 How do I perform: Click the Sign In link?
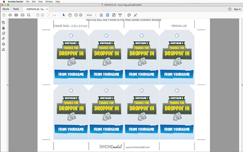[x=237, y=9]
